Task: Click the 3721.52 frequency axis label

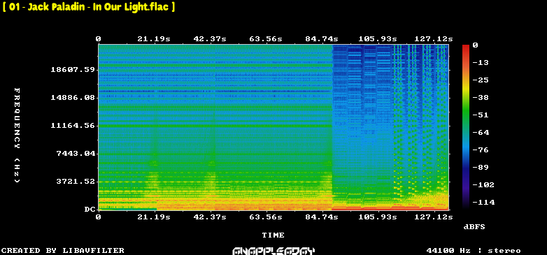Action: 76,181
